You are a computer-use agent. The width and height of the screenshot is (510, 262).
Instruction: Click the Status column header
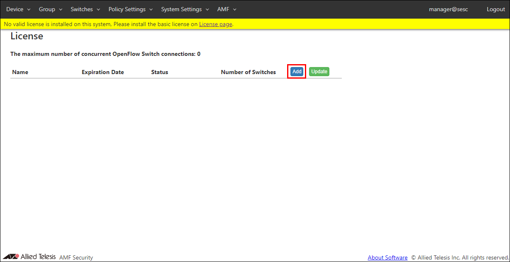[160, 72]
